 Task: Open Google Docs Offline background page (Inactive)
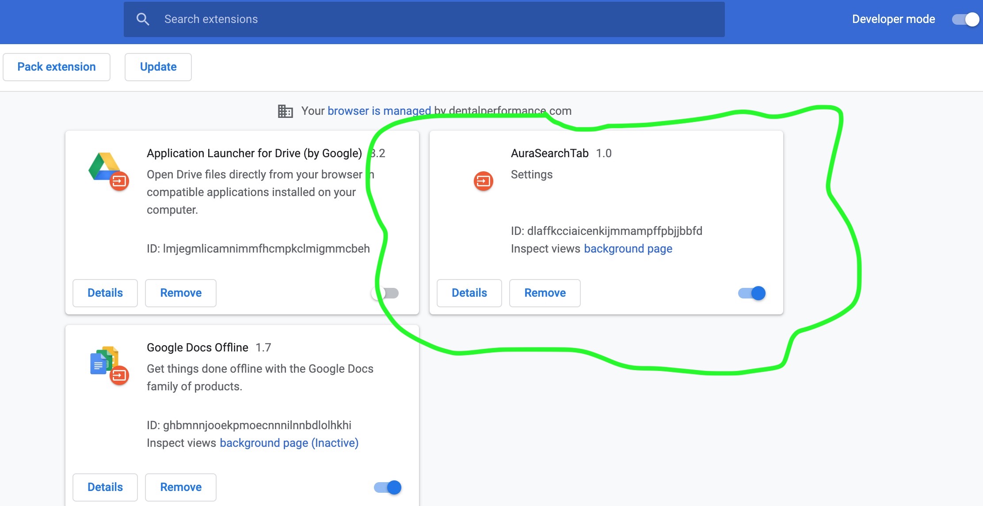point(289,443)
